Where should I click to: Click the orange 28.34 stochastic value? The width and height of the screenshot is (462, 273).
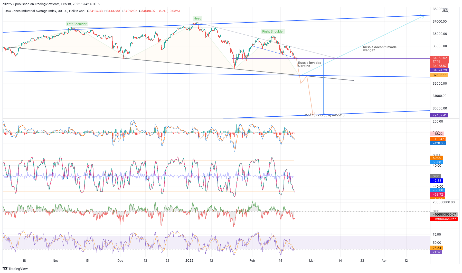pyautogui.click(x=437, y=248)
